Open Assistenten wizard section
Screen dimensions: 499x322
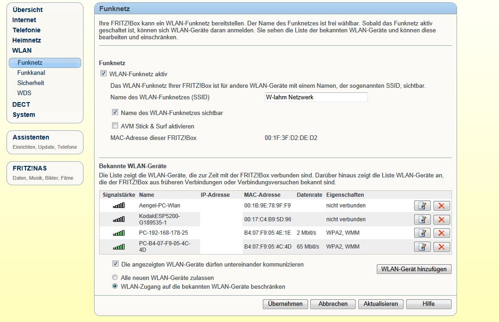coord(45,142)
